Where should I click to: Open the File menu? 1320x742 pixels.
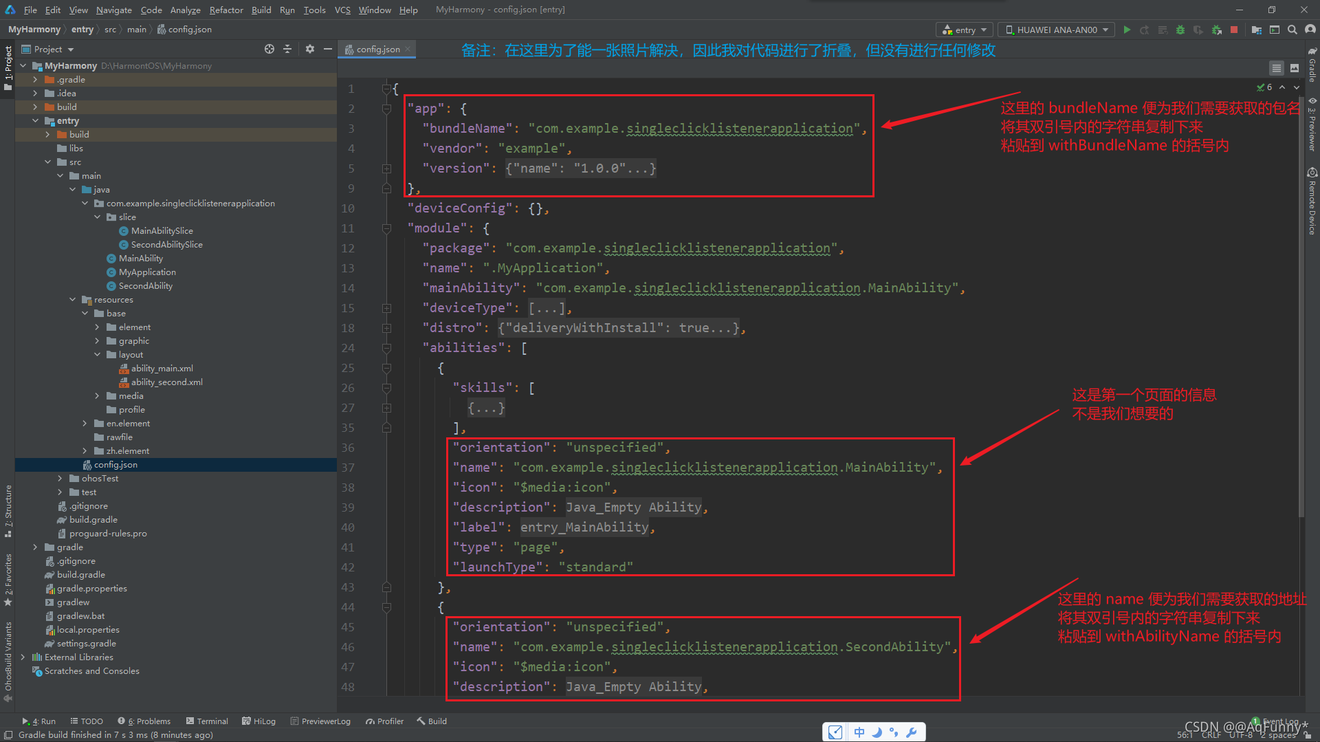click(x=30, y=10)
